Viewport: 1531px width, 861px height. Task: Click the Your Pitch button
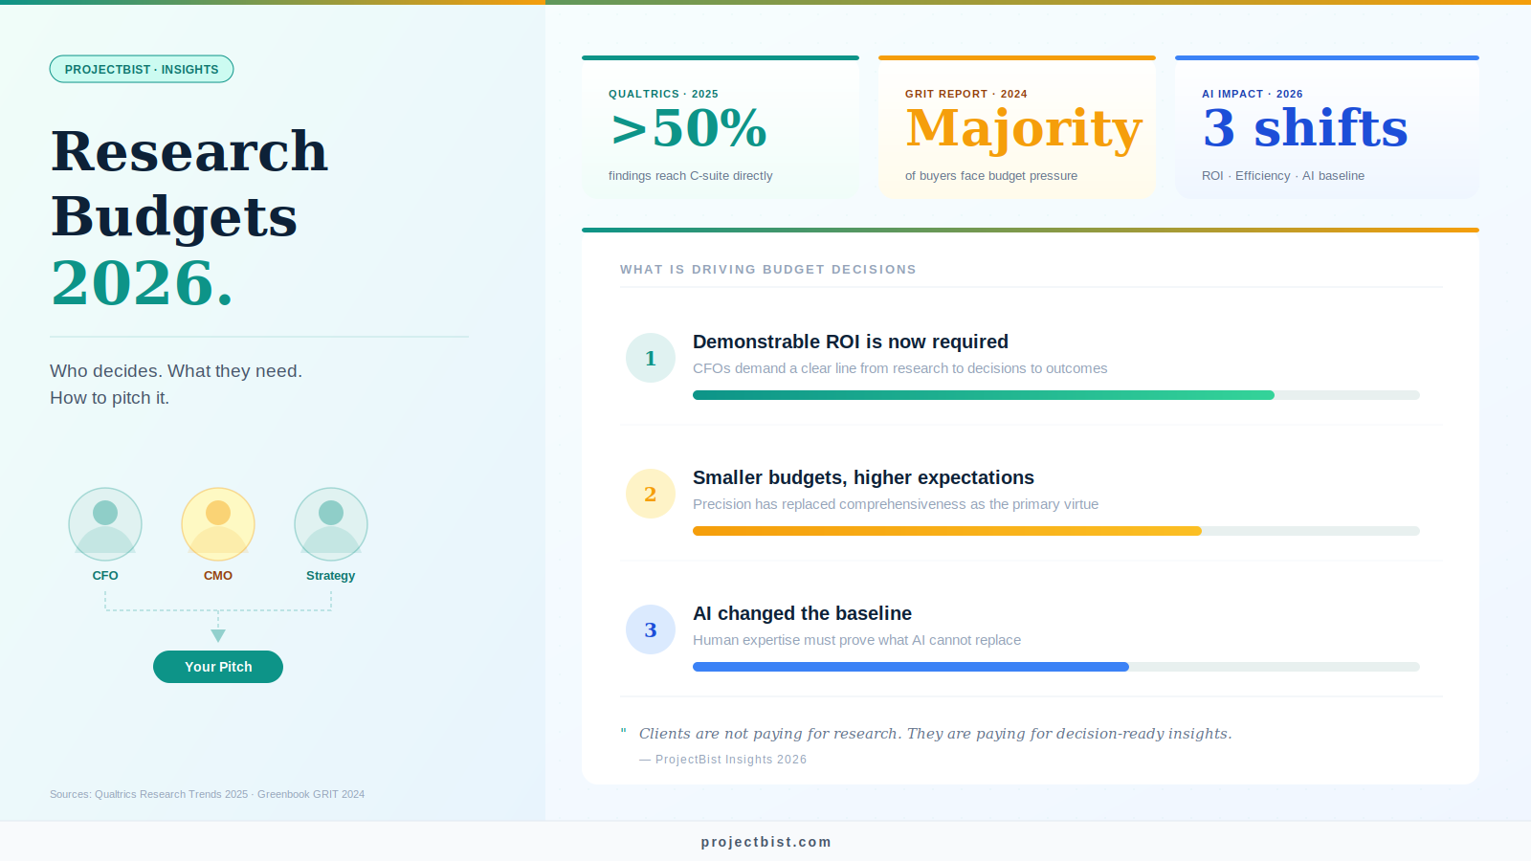pos(218,667)
